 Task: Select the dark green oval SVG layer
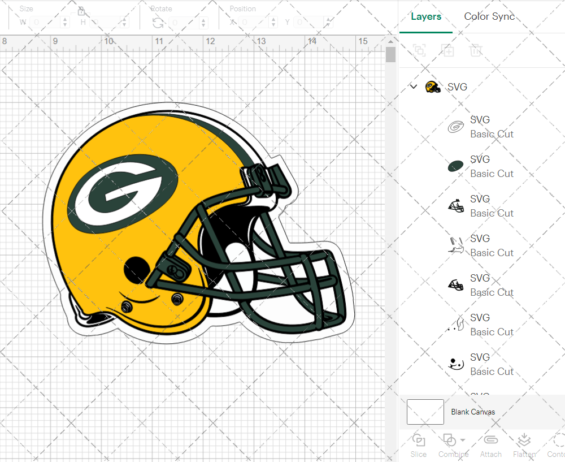pos(481,166)
